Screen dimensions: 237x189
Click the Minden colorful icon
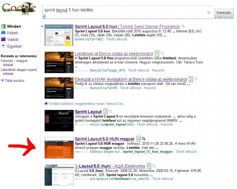(3, 26)
